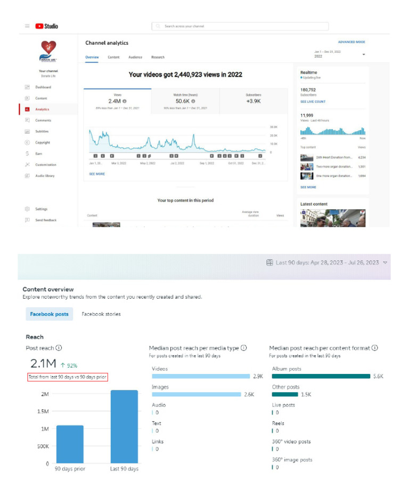This screenshot has height=495, width=409.
Task: Click the 90 days prior bar in reach chart
Action: 70,444
